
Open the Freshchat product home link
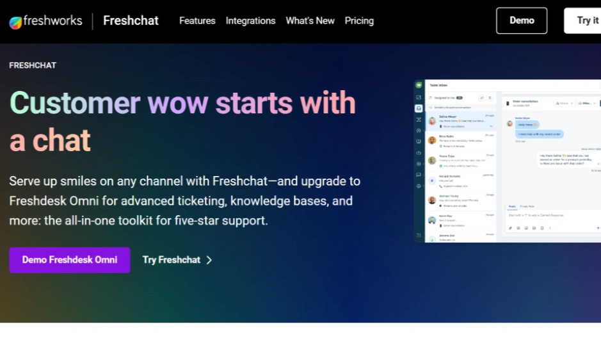tap(131, 20)
